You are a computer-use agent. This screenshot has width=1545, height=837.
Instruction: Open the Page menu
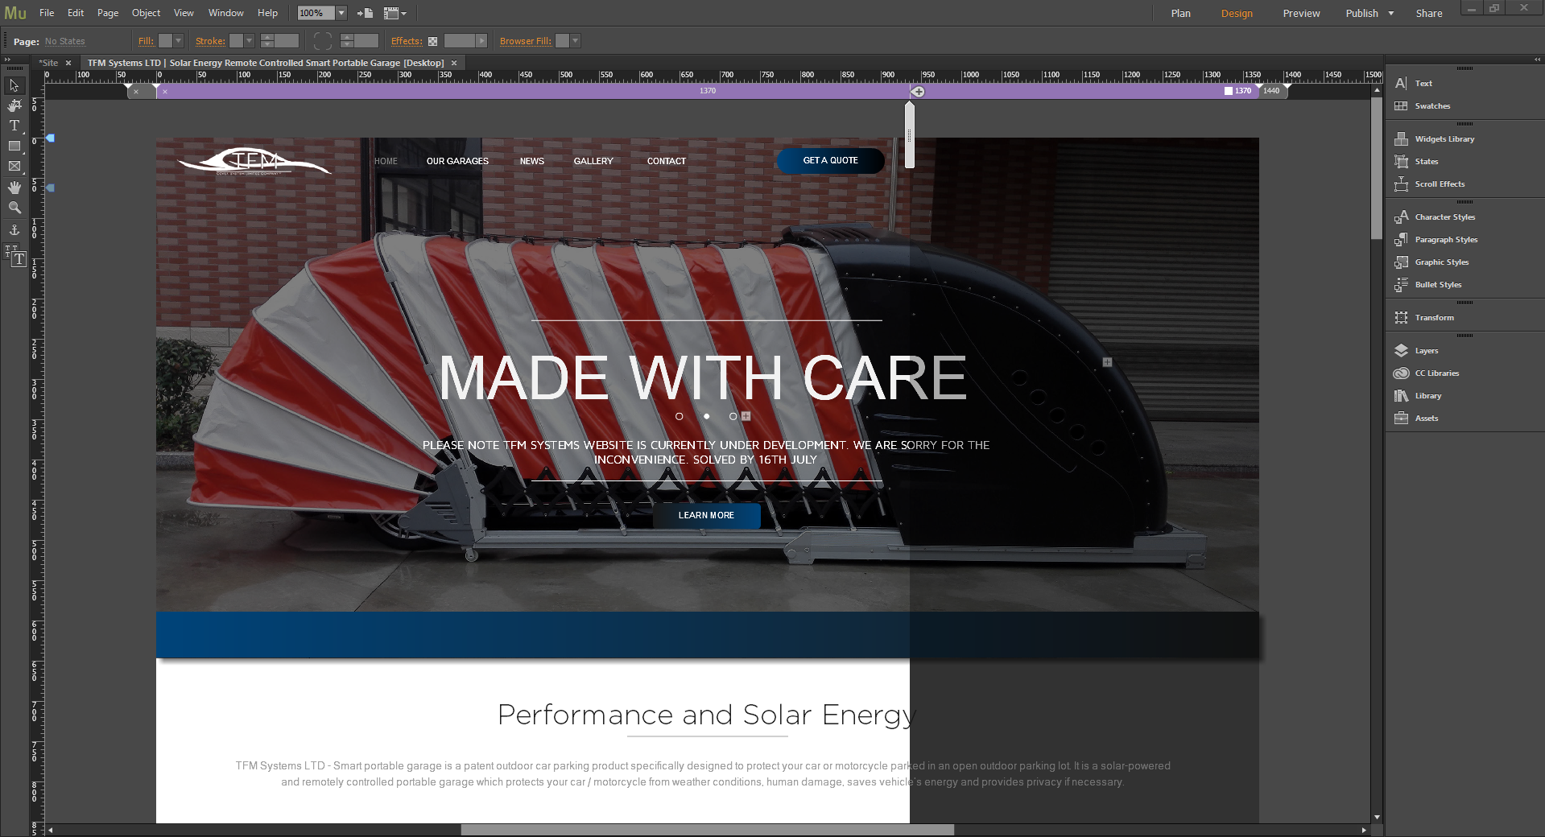pos(108,13)
